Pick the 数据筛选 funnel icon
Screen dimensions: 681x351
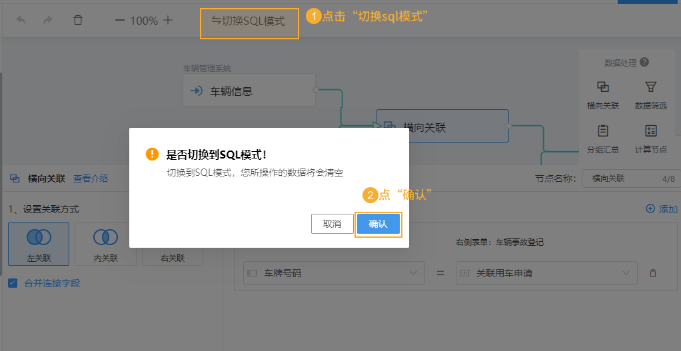pos(650,87)
